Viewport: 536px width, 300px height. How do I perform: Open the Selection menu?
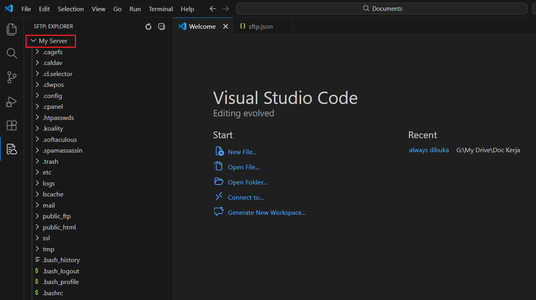point(70,9)
